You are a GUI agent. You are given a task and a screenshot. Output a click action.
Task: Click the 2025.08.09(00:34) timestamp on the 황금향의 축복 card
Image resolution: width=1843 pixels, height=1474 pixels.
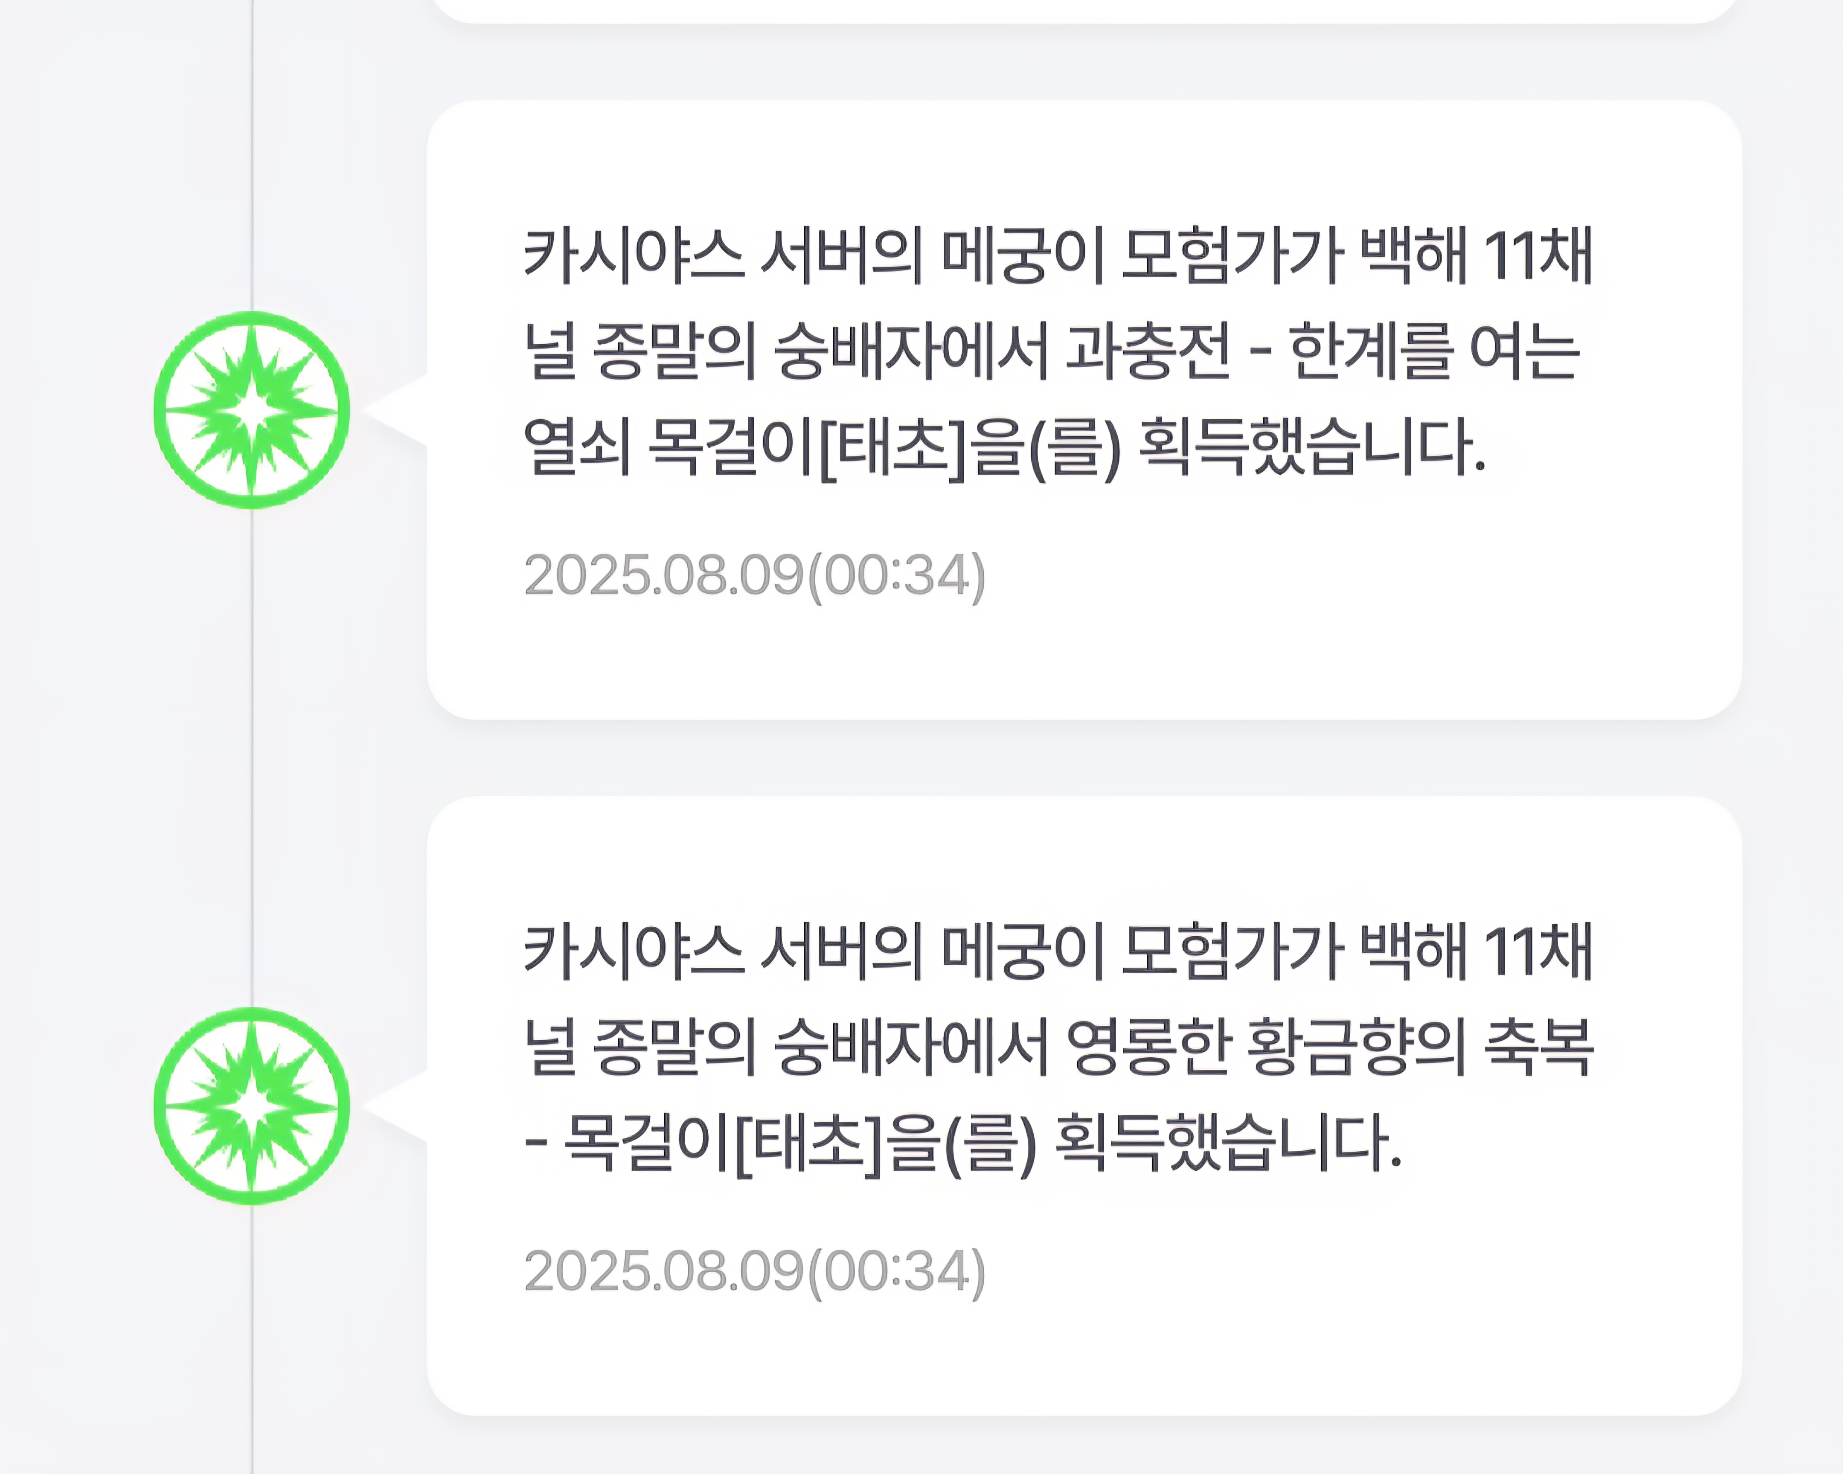(755, 1271)
